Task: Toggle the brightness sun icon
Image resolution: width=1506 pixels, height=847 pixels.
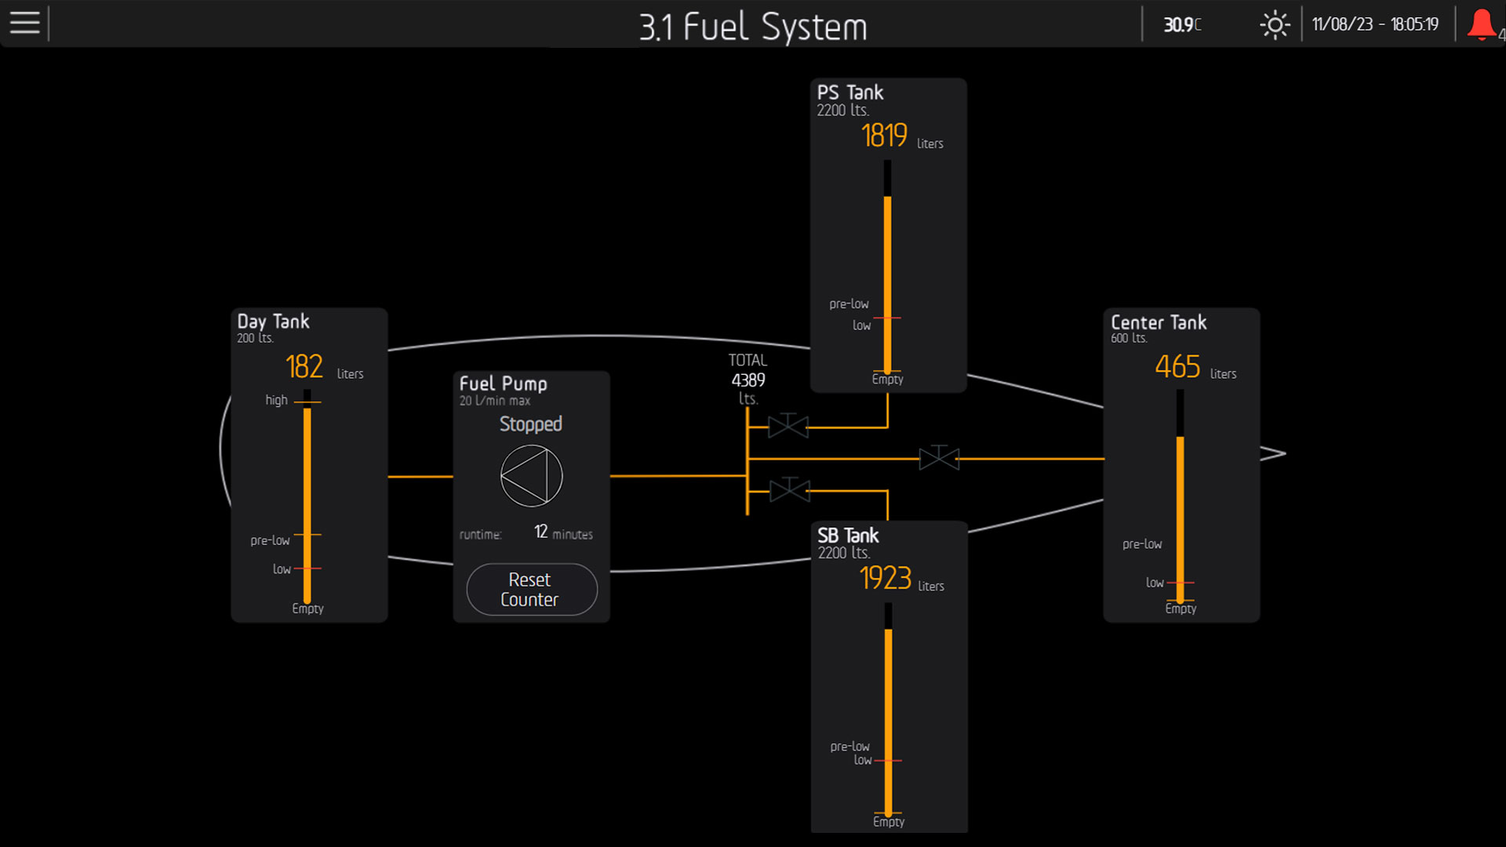Action: click(1275, 25)
